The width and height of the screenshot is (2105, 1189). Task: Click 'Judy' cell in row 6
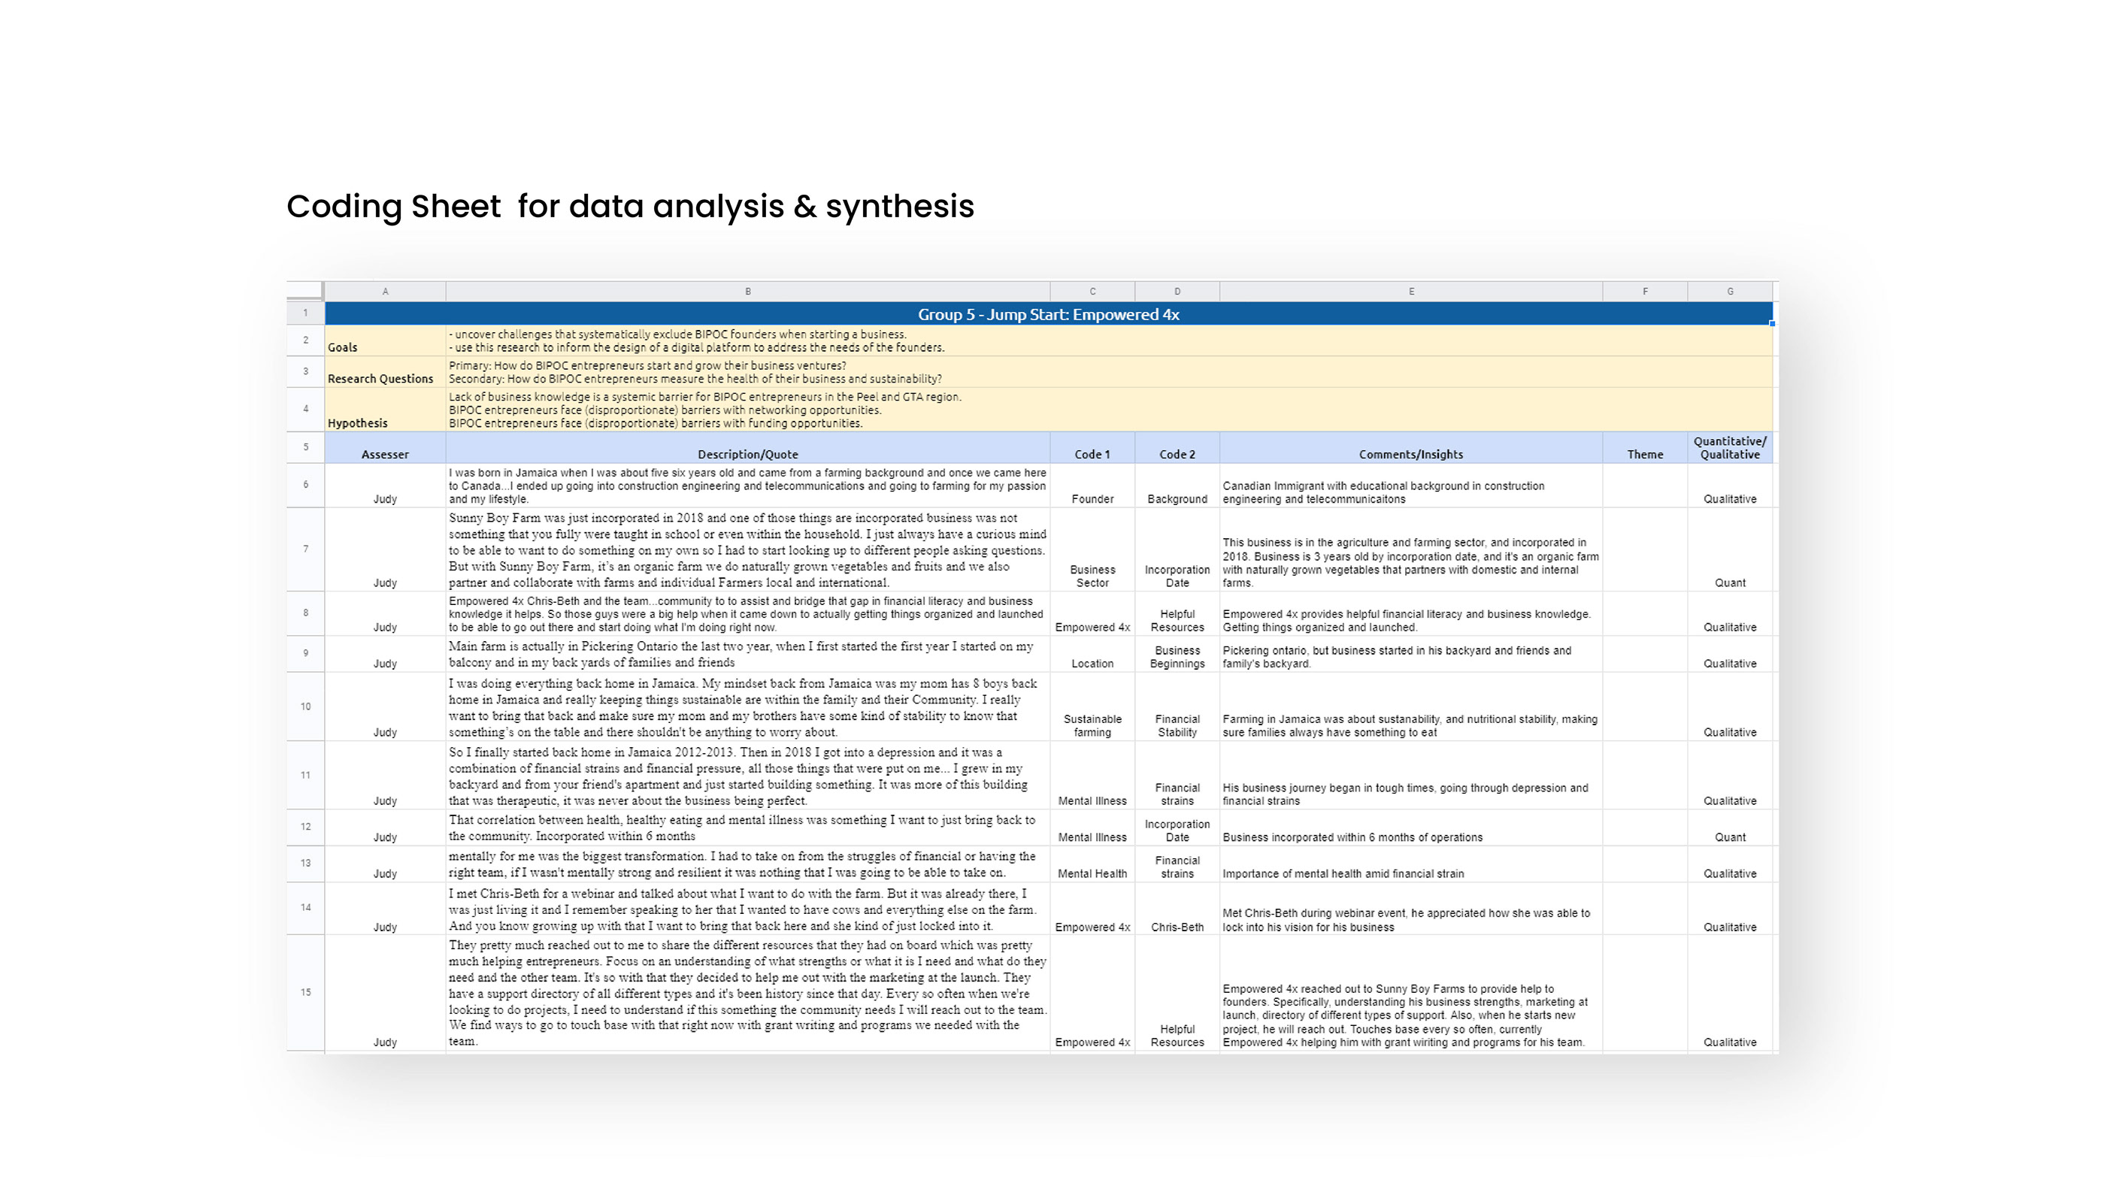click(385, 486)
